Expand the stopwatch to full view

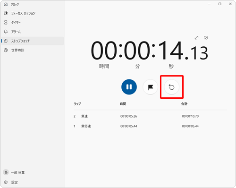pyautogui.click(x=196, y=38)
